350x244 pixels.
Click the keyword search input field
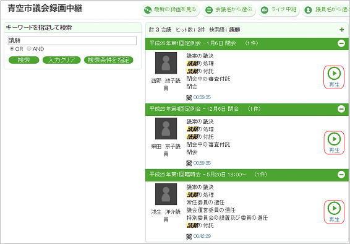[x=72, y=41]
